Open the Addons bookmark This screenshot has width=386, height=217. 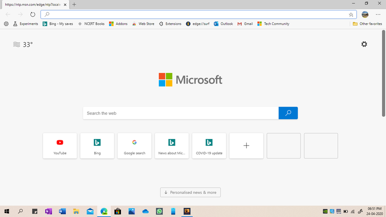coord(118,24)
